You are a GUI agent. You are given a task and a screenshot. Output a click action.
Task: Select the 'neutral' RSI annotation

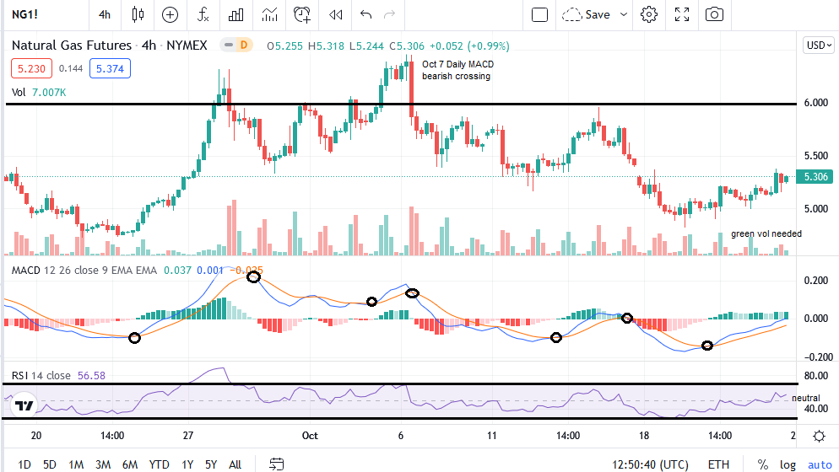(x=806, y=398)
